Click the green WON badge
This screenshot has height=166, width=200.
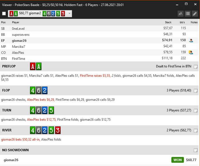pyautogui.click(x=177, y=160)
